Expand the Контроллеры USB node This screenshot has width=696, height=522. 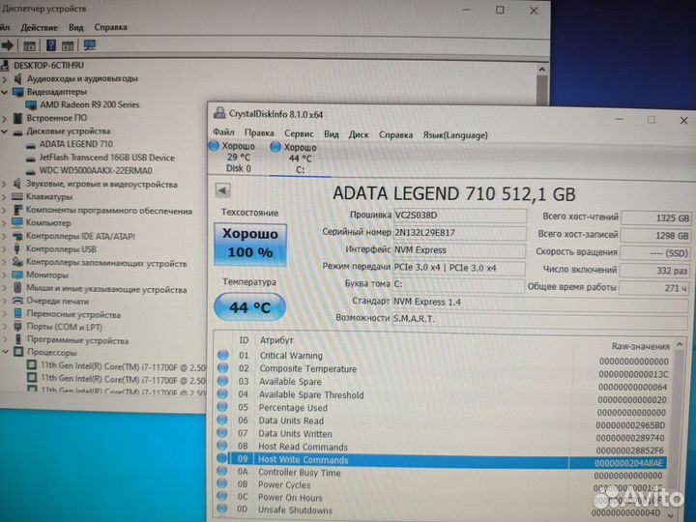6,248
